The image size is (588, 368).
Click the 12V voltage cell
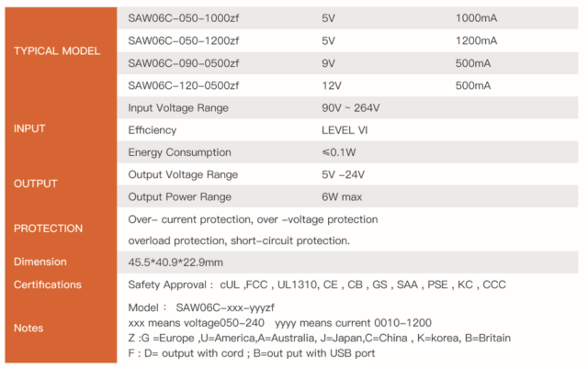point(331,85)
